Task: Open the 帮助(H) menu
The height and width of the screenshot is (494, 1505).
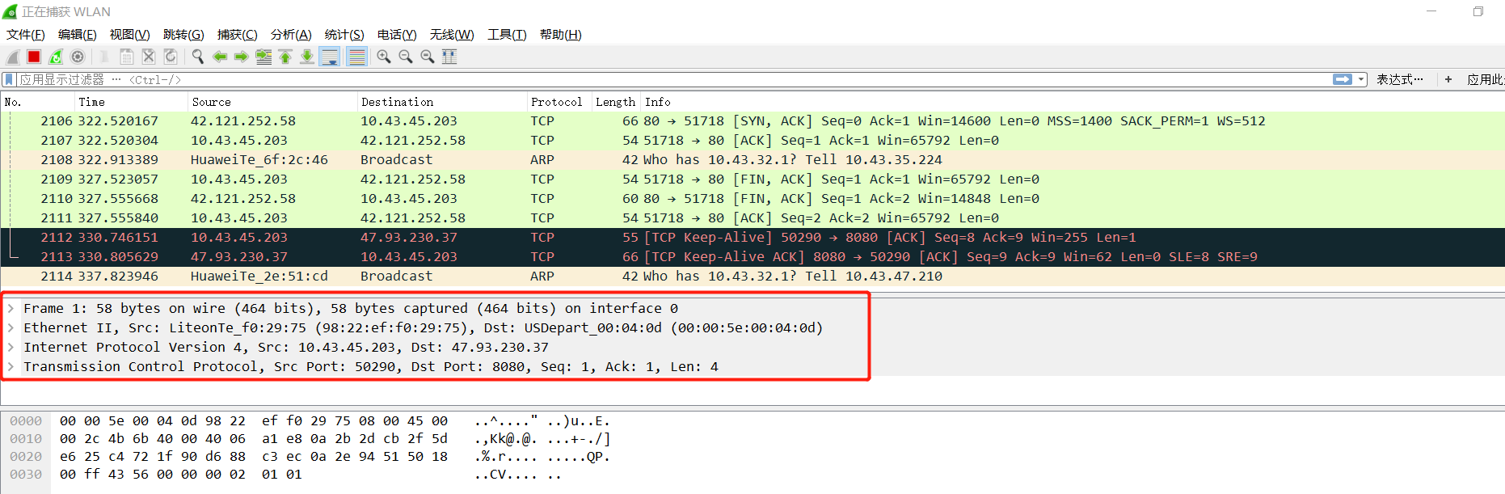Action: point(561,34)
